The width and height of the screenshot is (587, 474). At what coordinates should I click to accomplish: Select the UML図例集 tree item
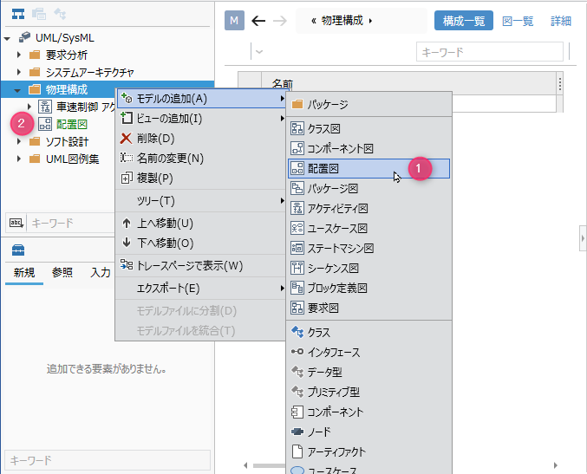point(72,159)
